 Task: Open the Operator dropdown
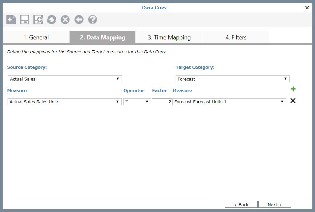[137, 102]
